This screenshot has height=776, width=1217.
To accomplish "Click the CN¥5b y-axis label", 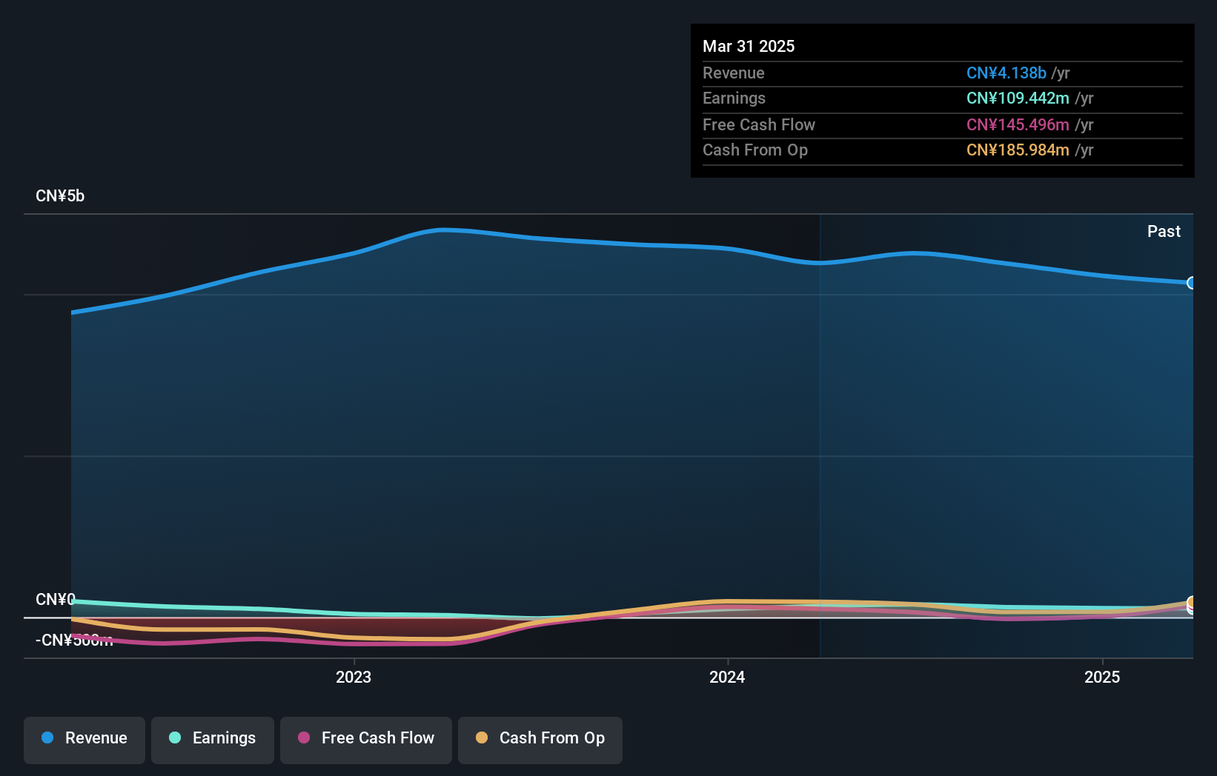I will (60, 196).
